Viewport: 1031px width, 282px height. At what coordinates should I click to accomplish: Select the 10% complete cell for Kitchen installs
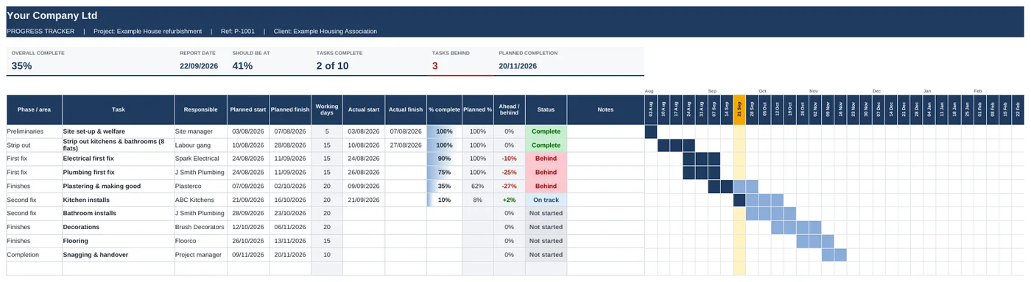coord(444,200)
